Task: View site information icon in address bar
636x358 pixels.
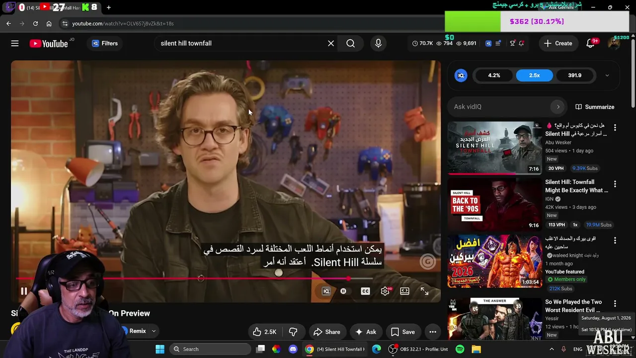Action: (x=65, y=23)
